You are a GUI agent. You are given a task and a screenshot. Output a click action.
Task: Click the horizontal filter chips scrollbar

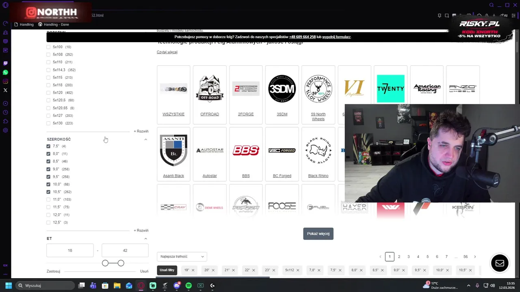[213, 277]
